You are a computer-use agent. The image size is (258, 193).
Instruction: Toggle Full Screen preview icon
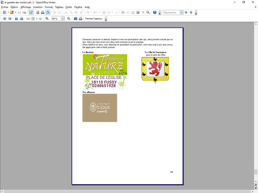pyautogui.click(x=76, y=18)
